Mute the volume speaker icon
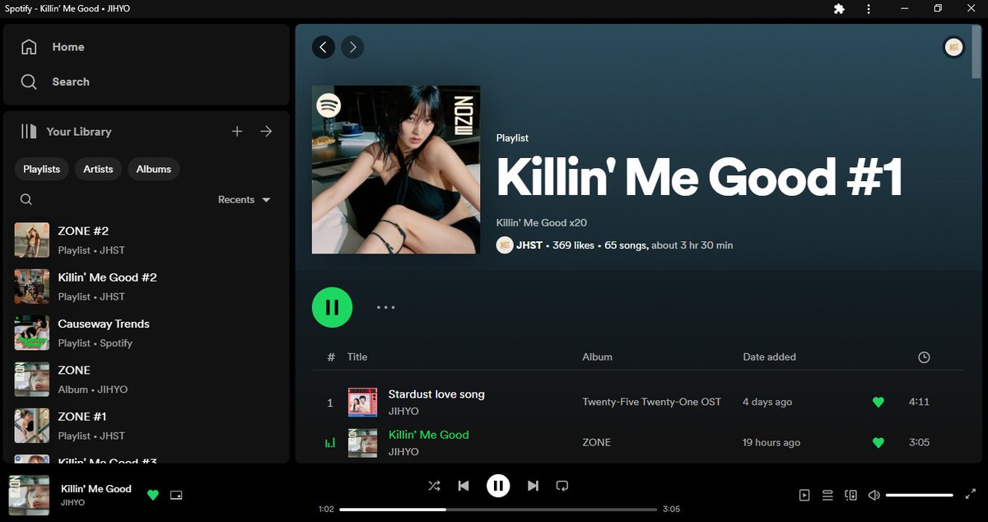Image resolution: width=988 pixels, height=522 pixels. click(x=874, y=495)
